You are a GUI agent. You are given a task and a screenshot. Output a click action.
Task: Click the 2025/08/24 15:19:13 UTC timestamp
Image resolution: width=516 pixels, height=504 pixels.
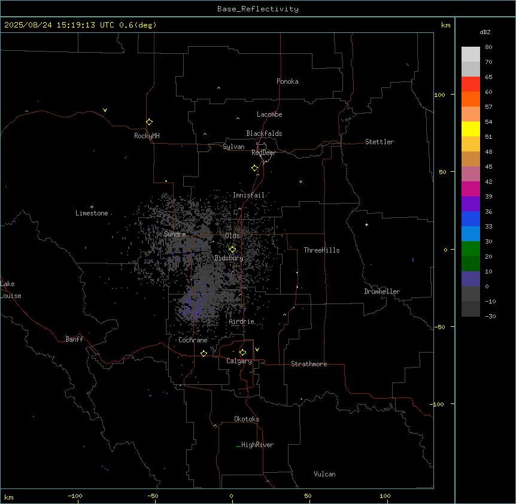pyautogui.click(x=59, y=25)
